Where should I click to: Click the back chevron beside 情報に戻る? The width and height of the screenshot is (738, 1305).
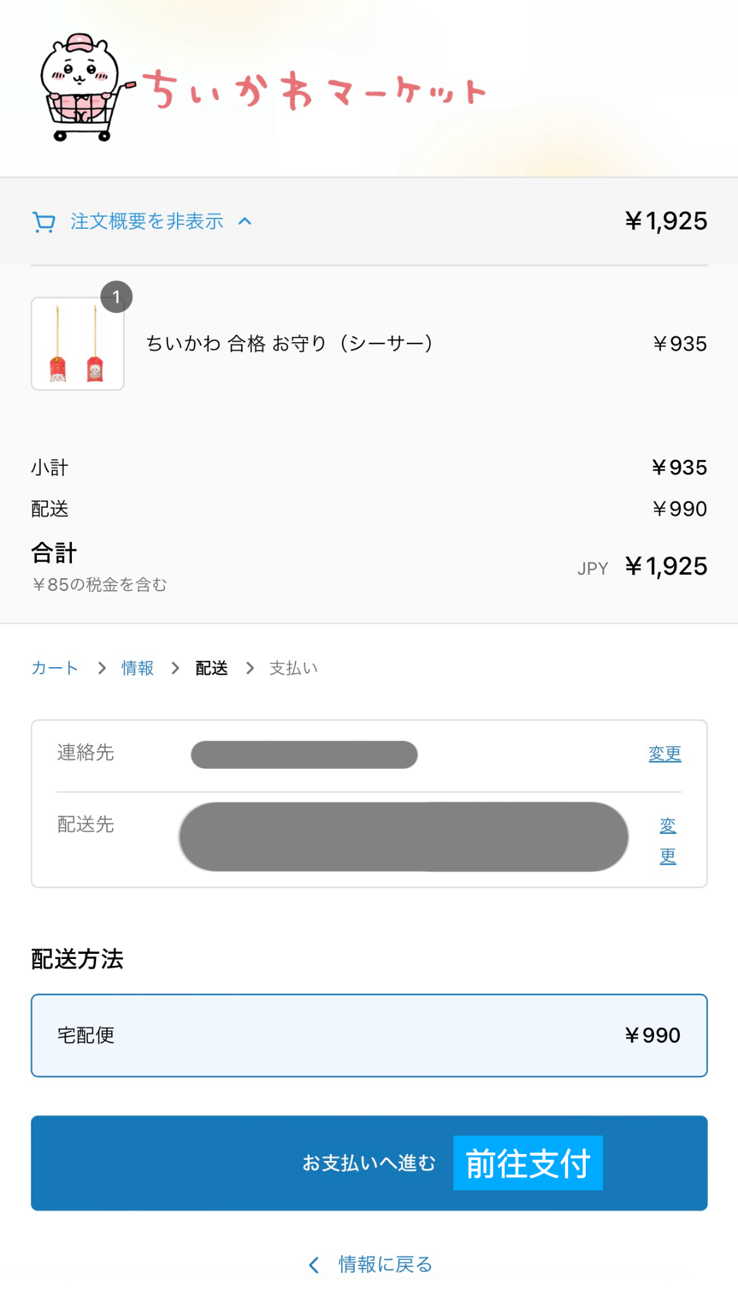point(314,1265)
